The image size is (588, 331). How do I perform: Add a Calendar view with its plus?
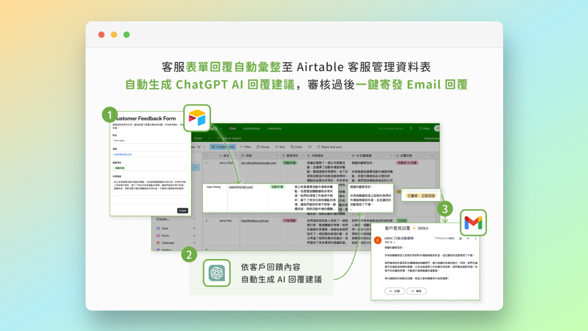click(194, 243)
